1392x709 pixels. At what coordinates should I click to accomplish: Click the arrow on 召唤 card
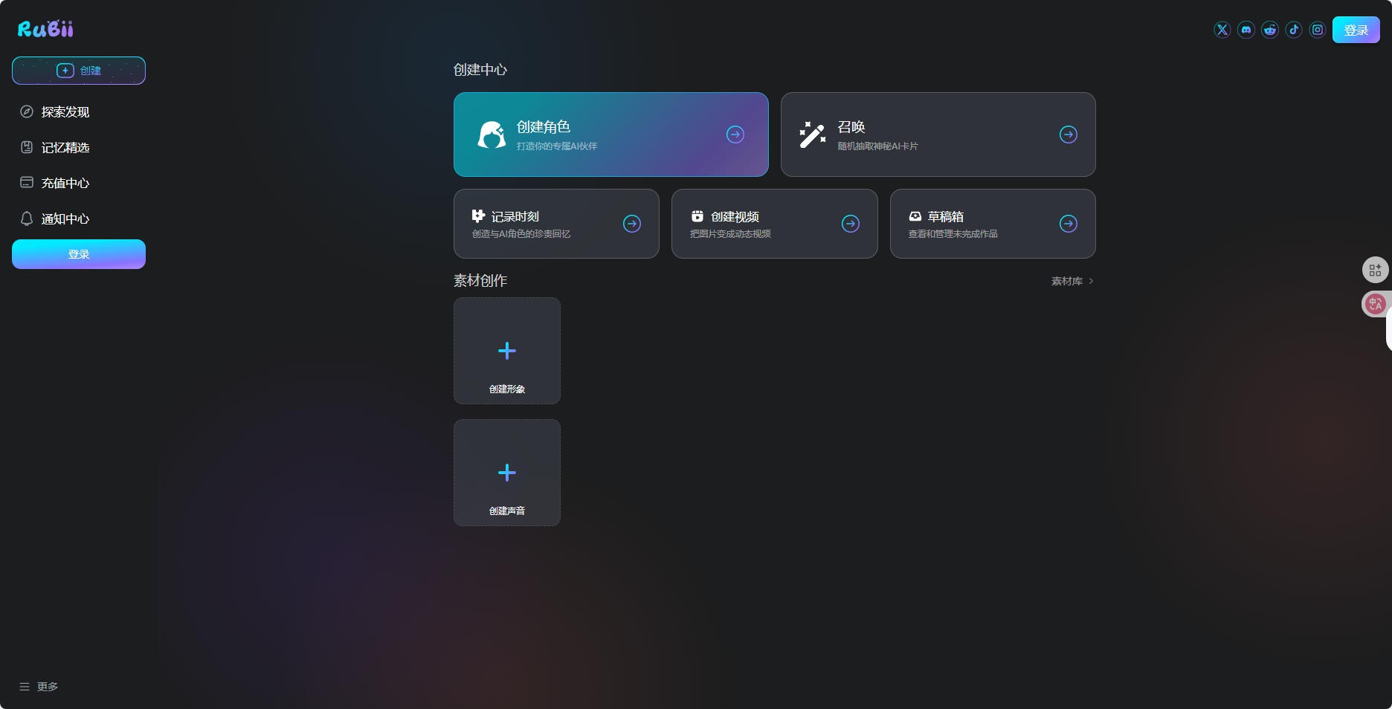point(1068,135)
